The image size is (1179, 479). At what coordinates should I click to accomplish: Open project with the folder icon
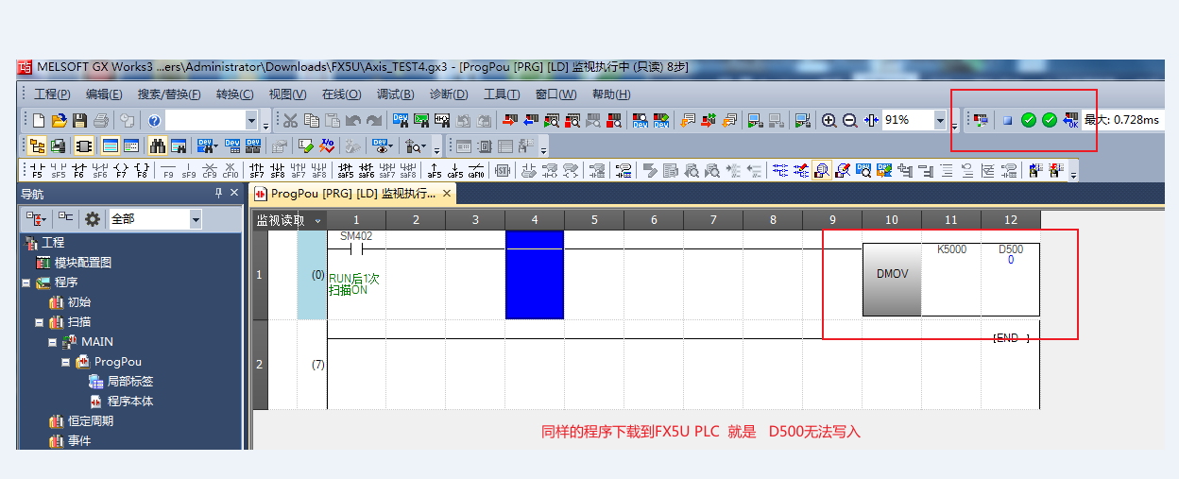point(60,120)
